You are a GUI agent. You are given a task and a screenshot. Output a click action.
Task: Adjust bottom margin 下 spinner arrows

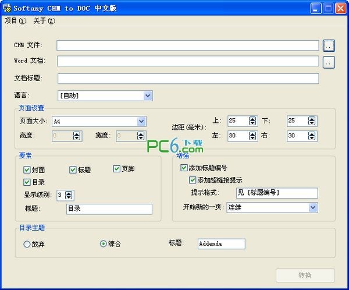tap(312, 121)
